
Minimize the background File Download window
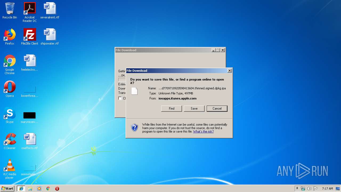tap(213, 50)
